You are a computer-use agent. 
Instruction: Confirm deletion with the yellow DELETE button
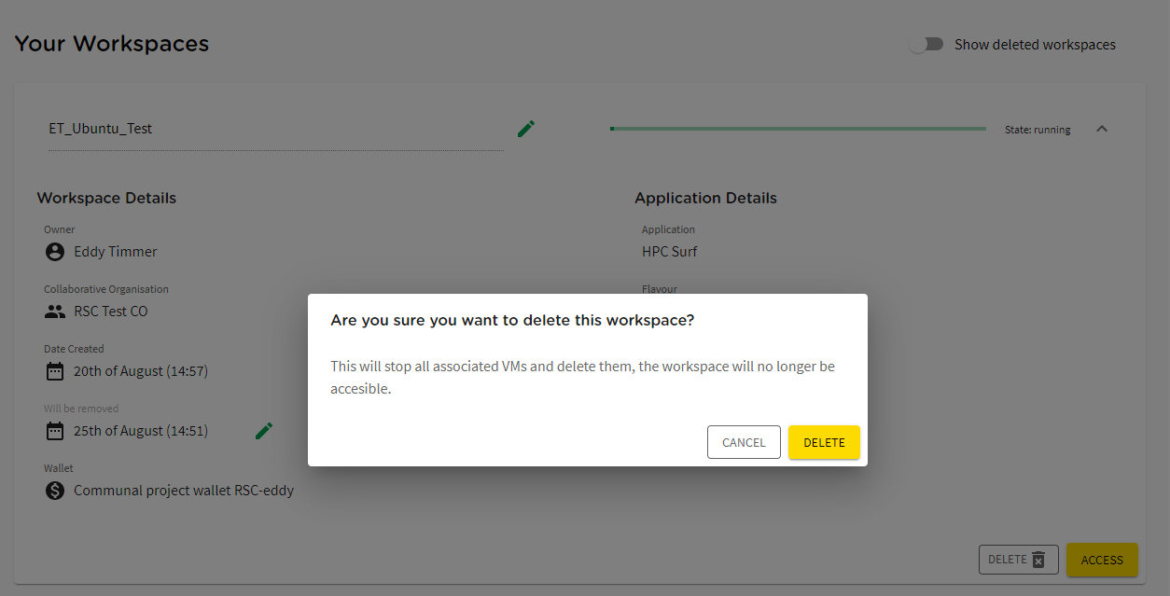(x=824, y=442)
